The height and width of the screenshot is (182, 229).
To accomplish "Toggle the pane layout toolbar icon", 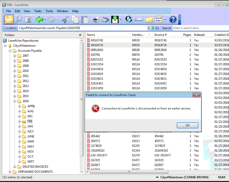I will pyautogui.click(x=28, y=19).
